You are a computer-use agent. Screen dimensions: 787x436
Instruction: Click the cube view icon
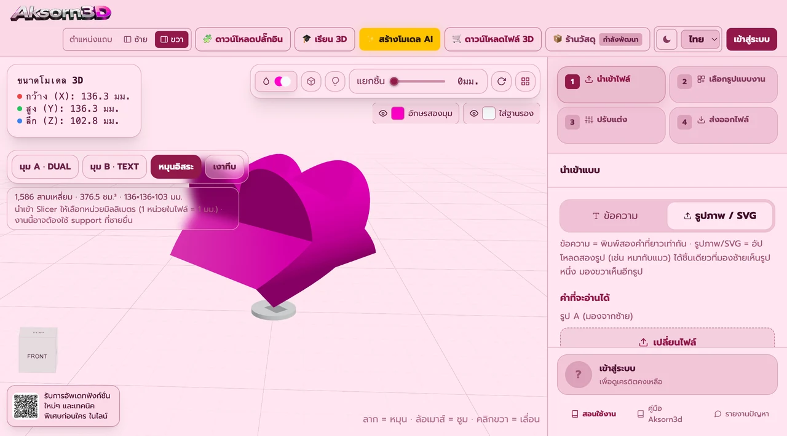[311, 81]
